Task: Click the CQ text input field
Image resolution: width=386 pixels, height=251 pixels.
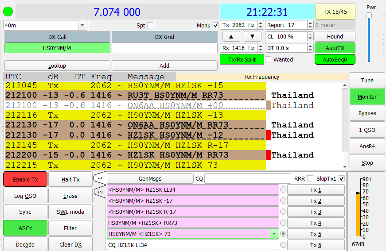Action: 248,179
